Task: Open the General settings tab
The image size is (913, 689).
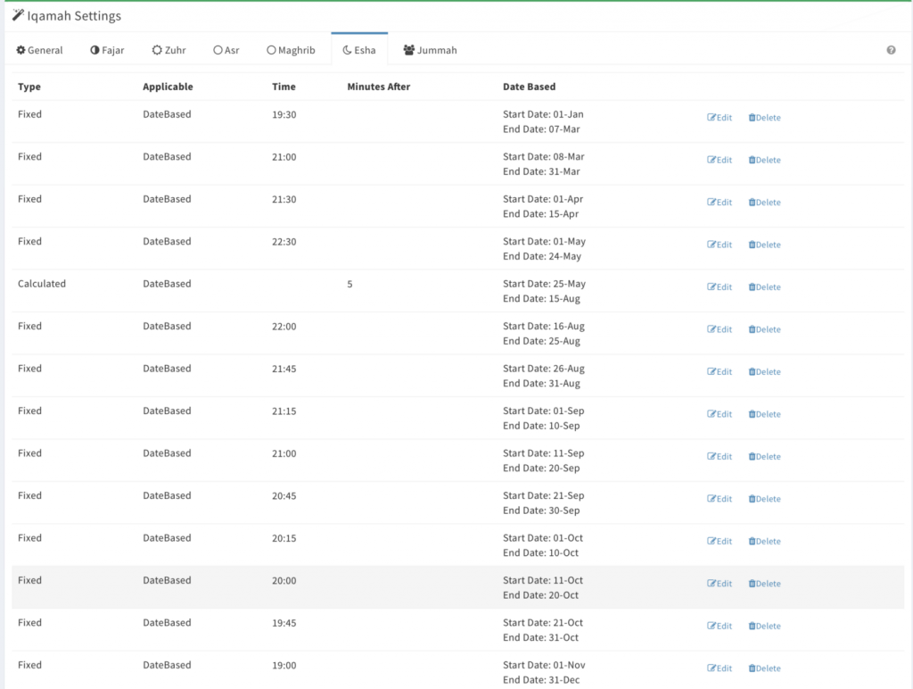Action: click(x=40, y=51)
